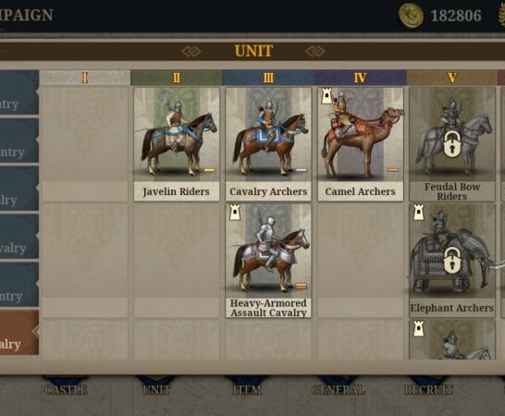This screenshot has height=416, width=505.
Task: Open the Cavalry Archers unit card
Action: [x=268, y=144]
